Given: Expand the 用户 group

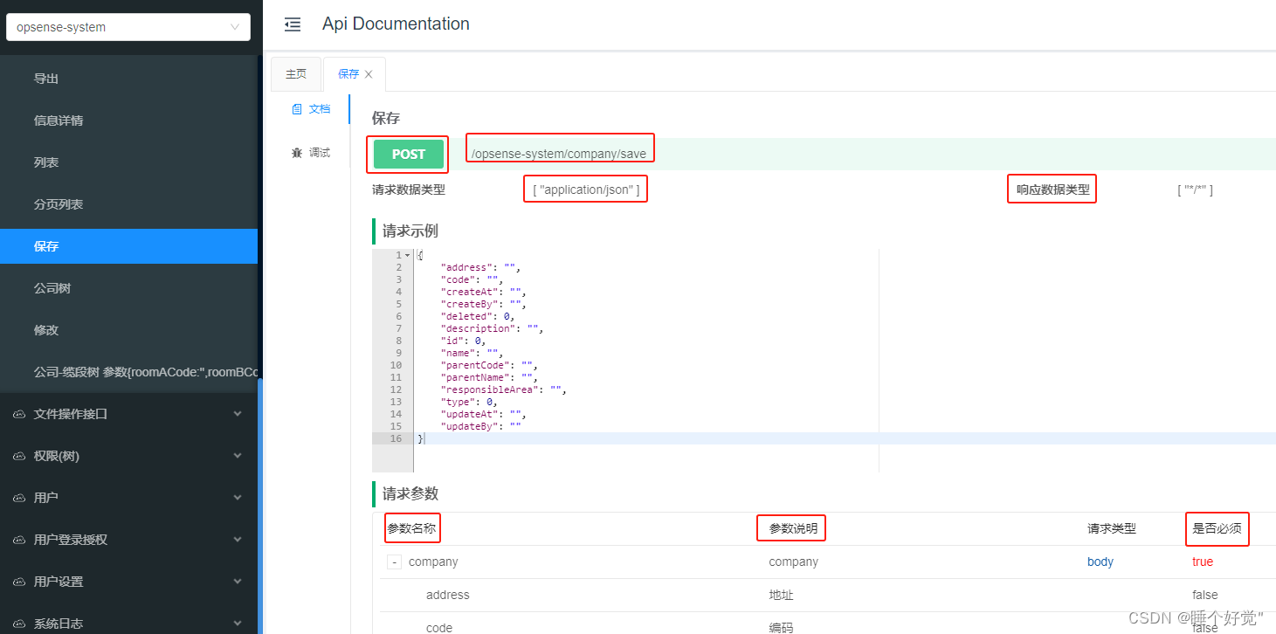Looking at the screenshot, I should (x=128, y=498).
